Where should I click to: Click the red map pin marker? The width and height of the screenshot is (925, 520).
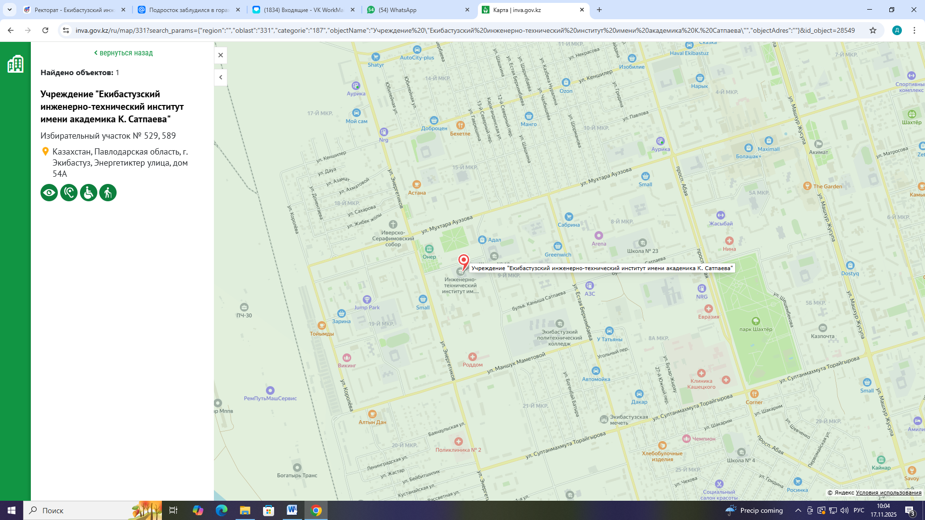[x=463, y=261]
